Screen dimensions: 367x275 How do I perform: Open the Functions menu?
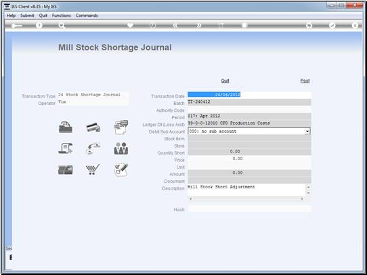(62, 16)
